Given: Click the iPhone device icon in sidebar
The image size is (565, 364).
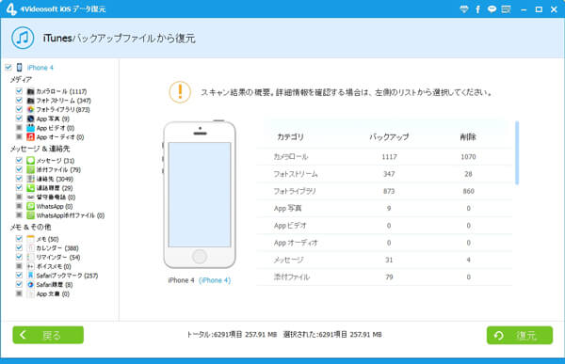Looking at the screenshot, I should click(20, 68).
